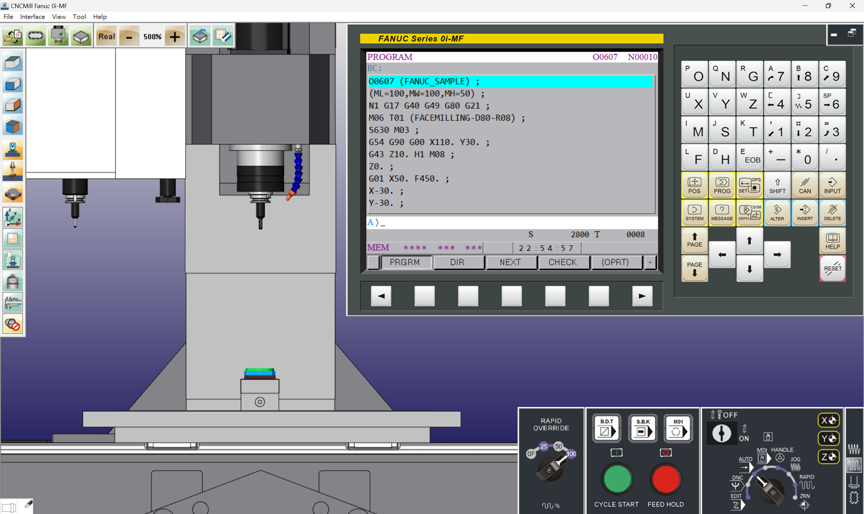Click the INPUT key
This screenshot has height=514, width=864.
tap(833, 185)
